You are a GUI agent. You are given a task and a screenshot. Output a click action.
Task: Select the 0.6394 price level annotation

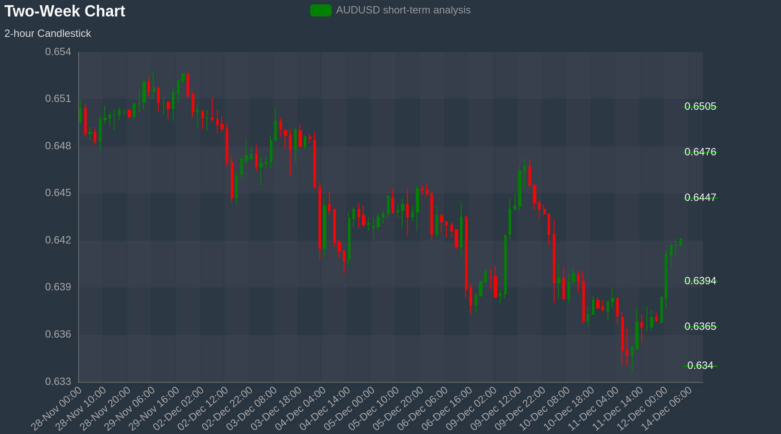coord(700,281)
